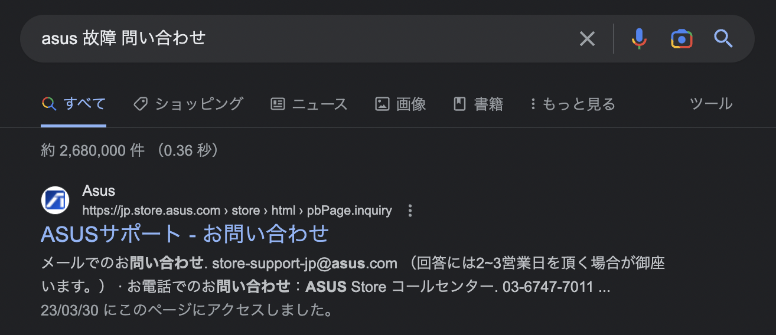Click the jp.store.asus.com URL breadcrumb
This screenshot has width=776, height=335.
click(237, 211)
